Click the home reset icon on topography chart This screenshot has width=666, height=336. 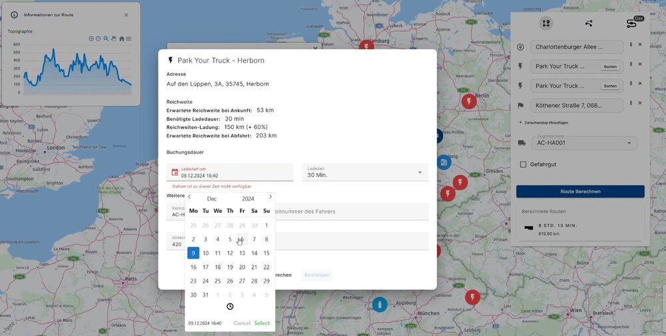(121, 39)
